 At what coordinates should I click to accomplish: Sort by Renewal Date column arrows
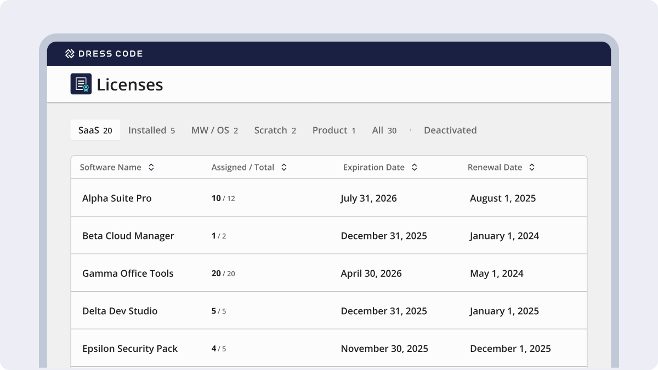click(532, 168)
